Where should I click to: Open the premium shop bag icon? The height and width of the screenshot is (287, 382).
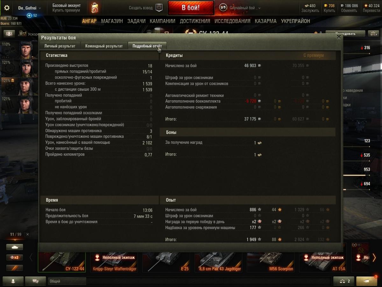coord(95,8)
